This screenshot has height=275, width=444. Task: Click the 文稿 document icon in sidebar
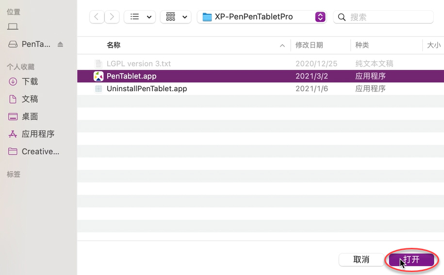13,99
